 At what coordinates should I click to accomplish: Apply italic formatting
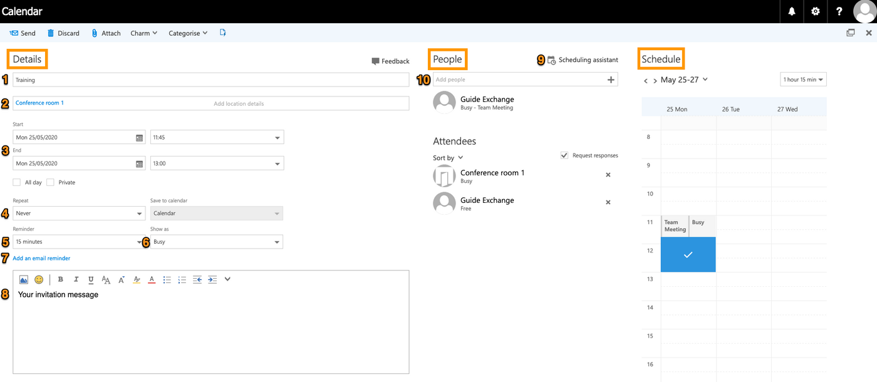click(x=76, y=280)
